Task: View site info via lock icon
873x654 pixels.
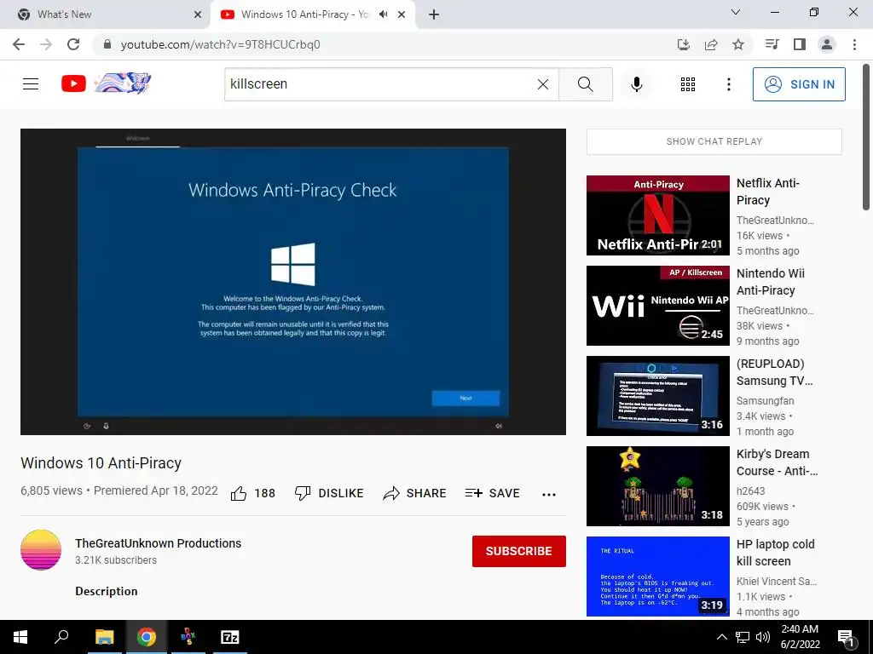Action: [107, 44]
